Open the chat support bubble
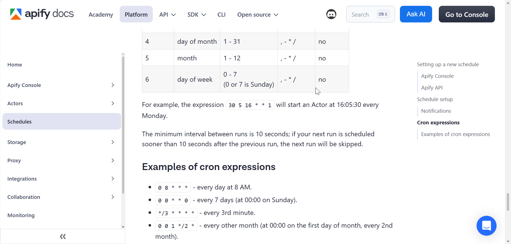Screen dimensions: 511x244 [x=486, y=226]
